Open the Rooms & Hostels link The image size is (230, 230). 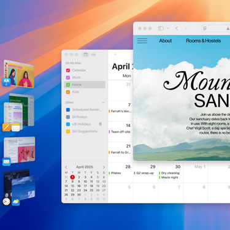pyautogui.click(x=204, y=40)
